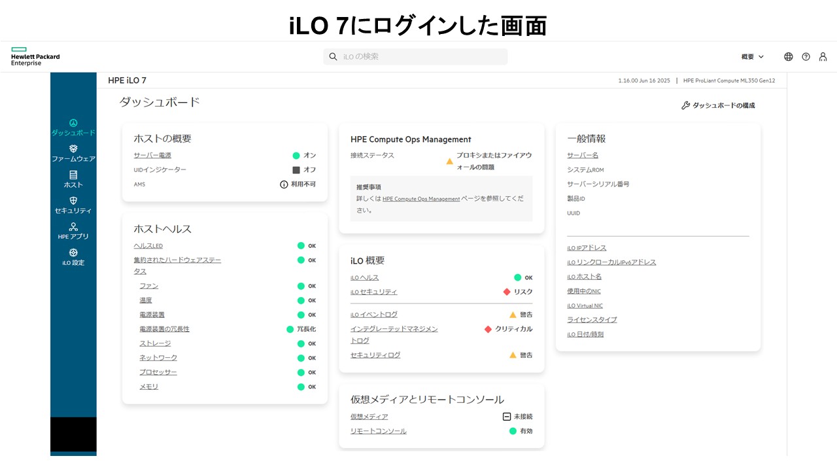This screenshot has height=471, width=837.
Task: Open the iLO 設定 sidebar section
Action: 73,257
